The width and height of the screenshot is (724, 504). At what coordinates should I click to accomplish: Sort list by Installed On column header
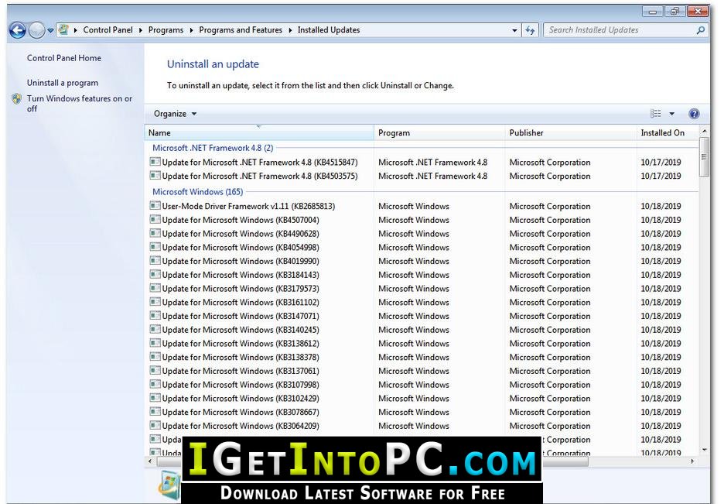coord(668,132)
